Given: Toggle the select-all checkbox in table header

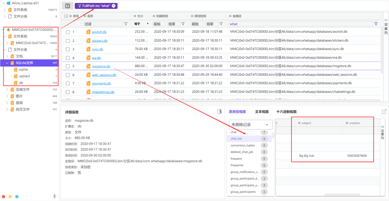Looking at the screenshot, I should [66, 16].
